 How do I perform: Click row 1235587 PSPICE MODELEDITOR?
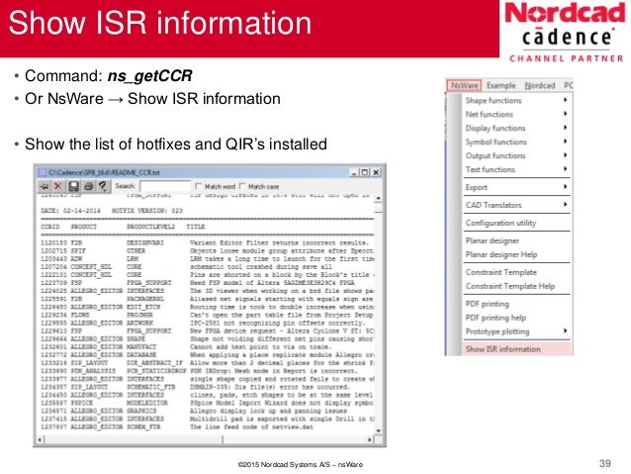(x=208, y=403)
